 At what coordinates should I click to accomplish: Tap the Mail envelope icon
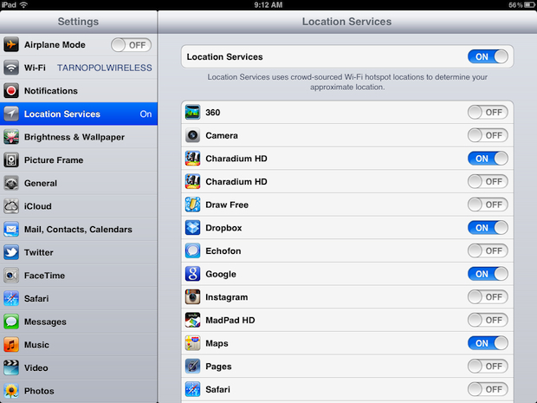pyautogui.click(x=11, y=230)
